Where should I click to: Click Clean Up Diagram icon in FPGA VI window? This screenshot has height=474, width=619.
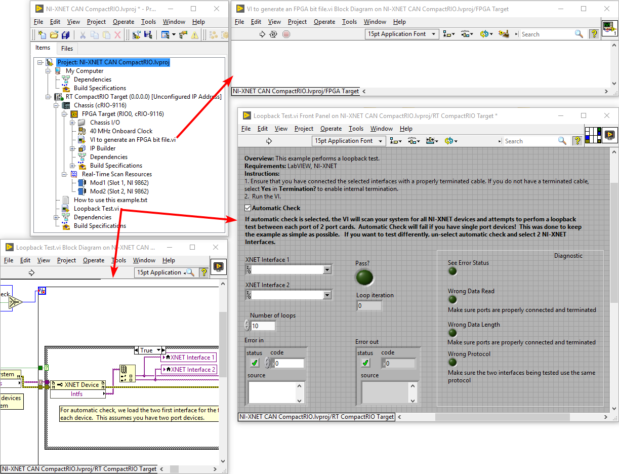504,34
